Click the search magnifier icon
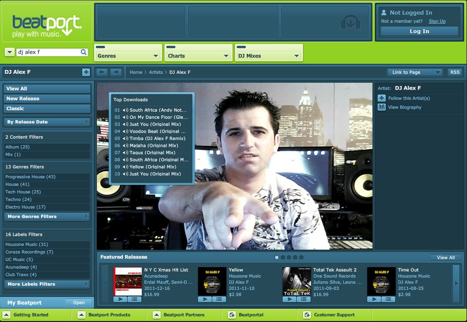Viewport: 467px width, 322px height. tap(84, 52)
